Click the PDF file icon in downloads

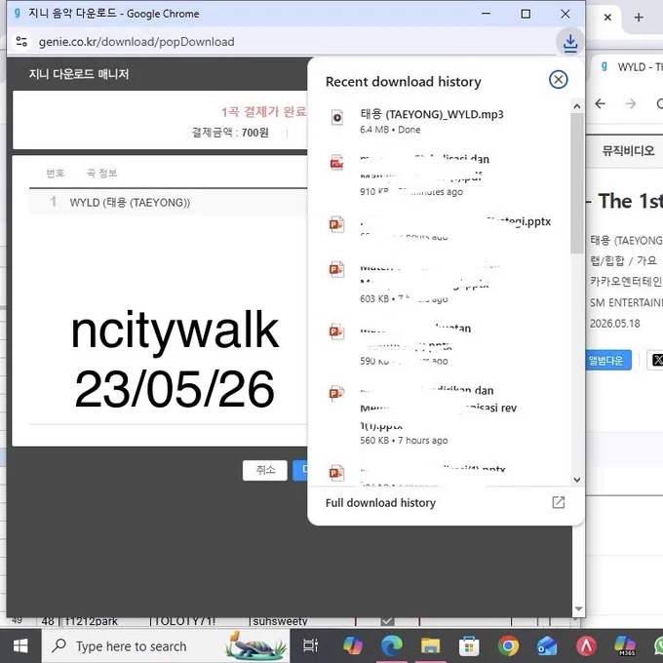coord(337,163)
